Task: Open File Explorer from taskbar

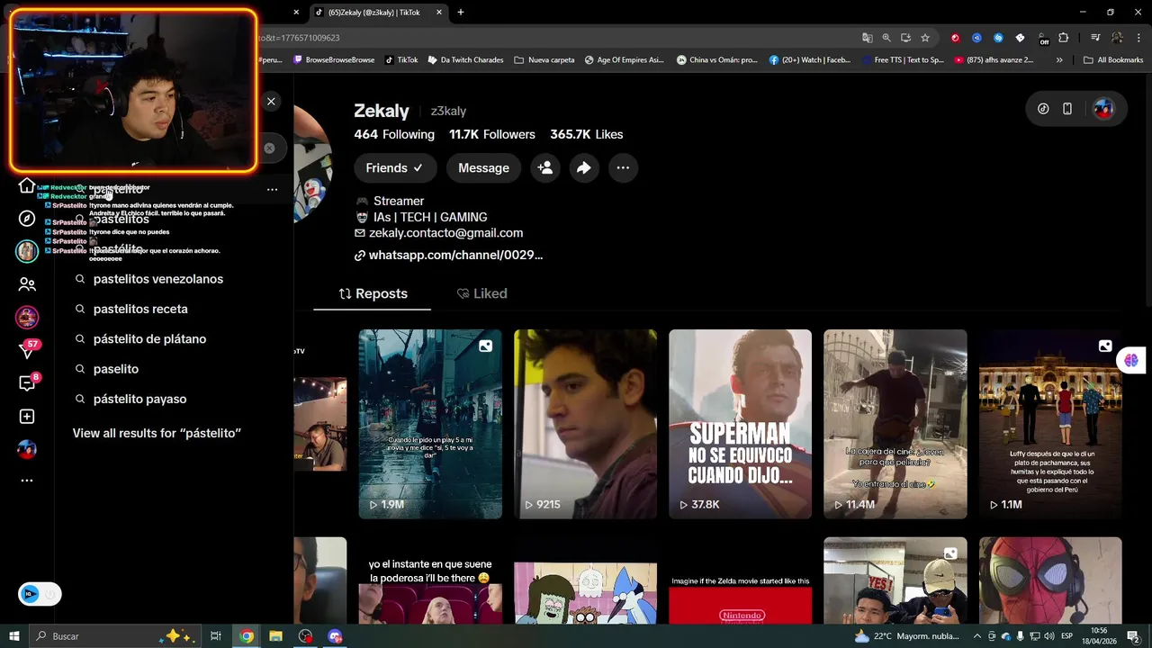Action: pyautogui.click(x=275, y=636)
